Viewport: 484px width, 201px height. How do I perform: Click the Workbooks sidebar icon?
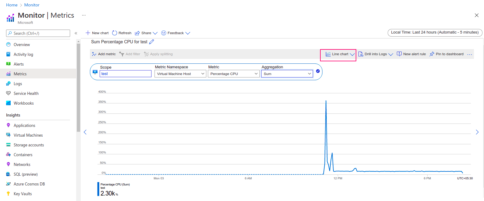[x=8, y=103]
